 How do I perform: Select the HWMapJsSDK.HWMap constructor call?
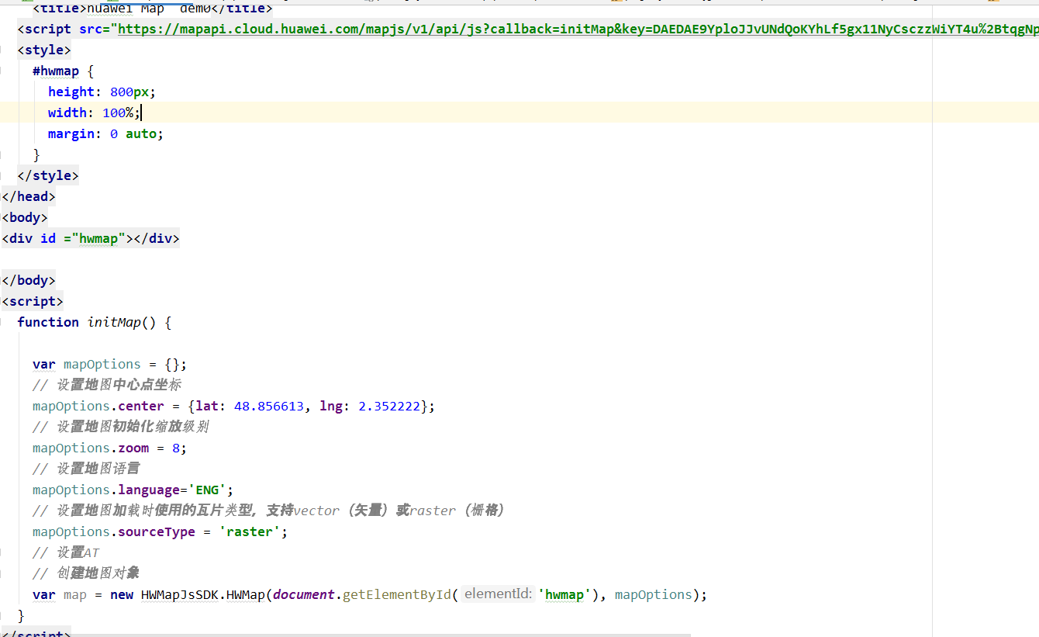pos(203,594)
